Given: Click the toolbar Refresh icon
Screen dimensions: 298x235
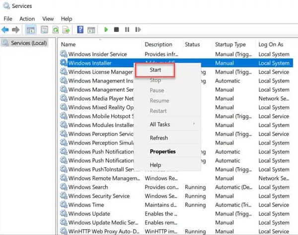Looking at the screenshot, I should point(56,30).
